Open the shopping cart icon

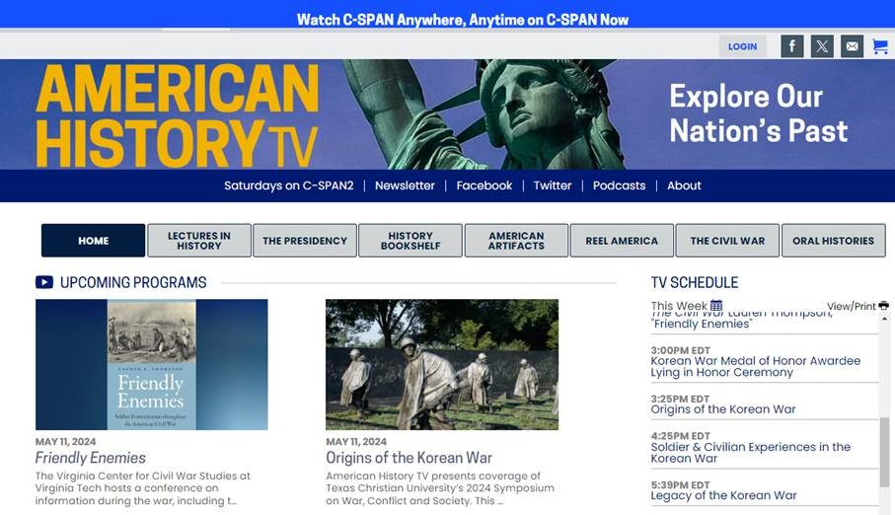880,46
